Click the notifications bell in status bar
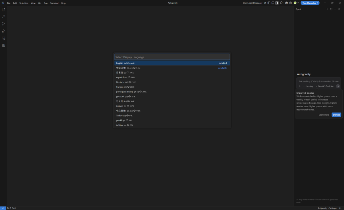 click(x=340, y=208)
